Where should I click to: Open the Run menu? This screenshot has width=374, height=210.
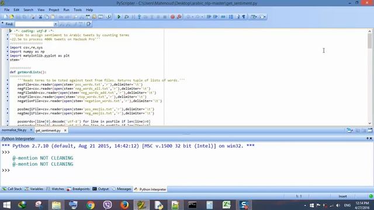click(x=66, y=10)
